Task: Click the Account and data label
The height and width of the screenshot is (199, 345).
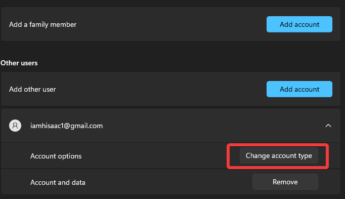Action: click(58, 182)
